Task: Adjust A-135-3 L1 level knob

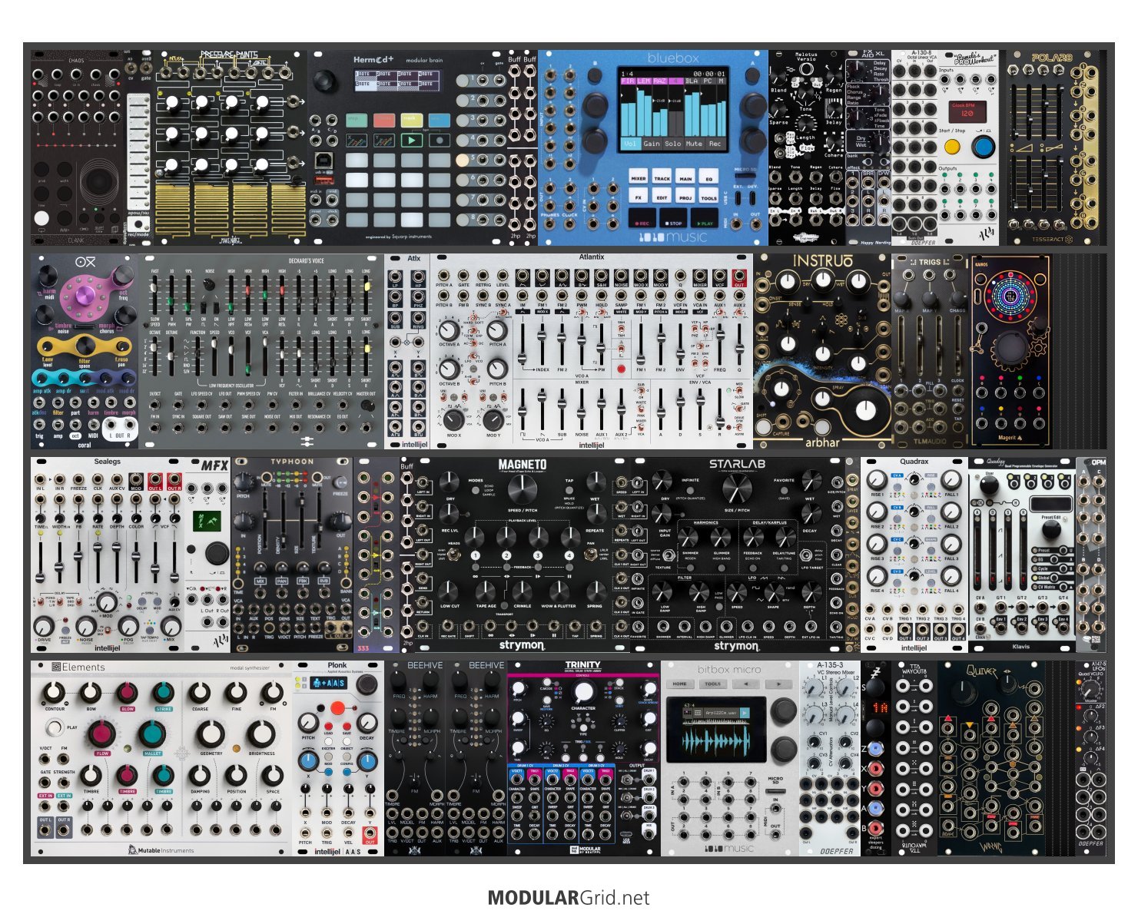Action: (x=812, y=688)
